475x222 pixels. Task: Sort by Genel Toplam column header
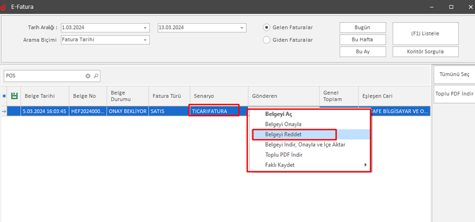[339, 96]
